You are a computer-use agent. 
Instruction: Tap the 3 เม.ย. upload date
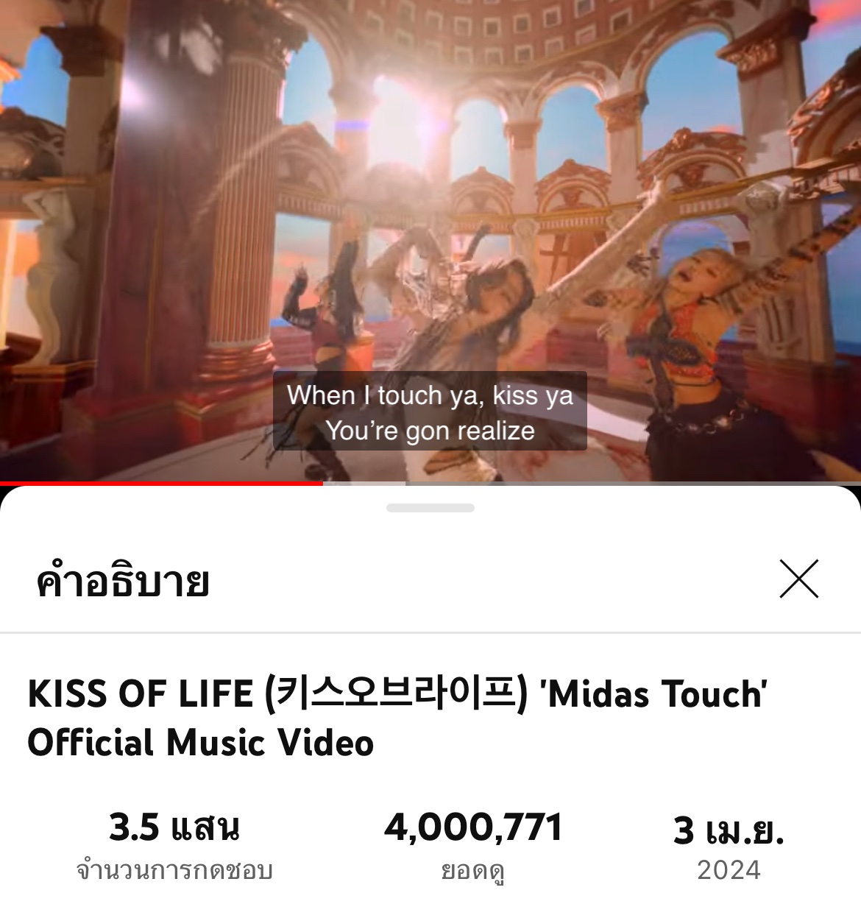click(729, 830)
